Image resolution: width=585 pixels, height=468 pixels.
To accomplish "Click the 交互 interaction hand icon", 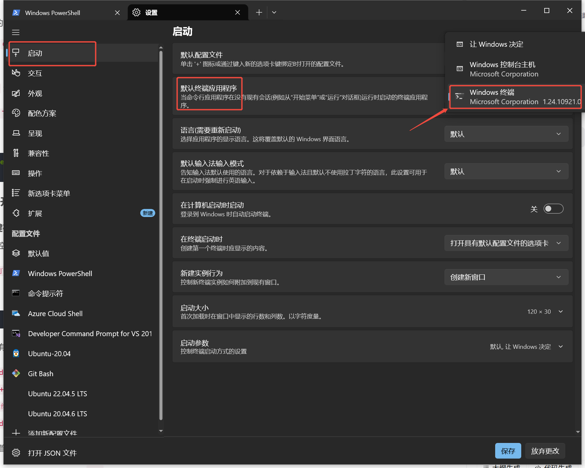I will tap(16, 73).
